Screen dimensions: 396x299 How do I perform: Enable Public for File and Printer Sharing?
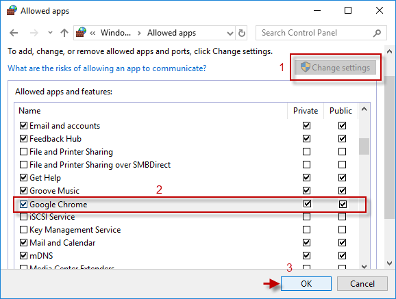tap(342, 152)
